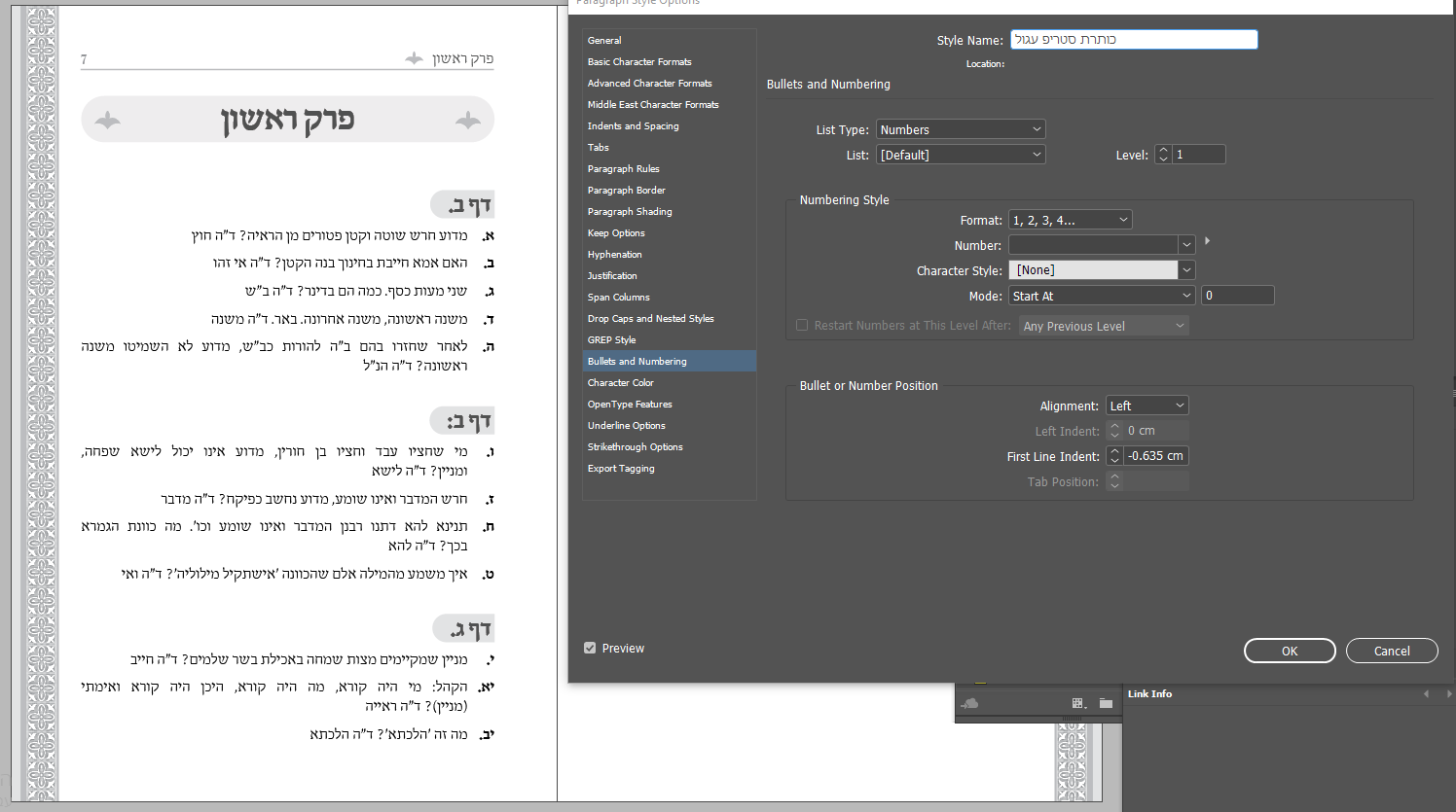Screen dimensions: 1456x812
Task: Click the Character Style [None] field
Action: point(1093,270)
